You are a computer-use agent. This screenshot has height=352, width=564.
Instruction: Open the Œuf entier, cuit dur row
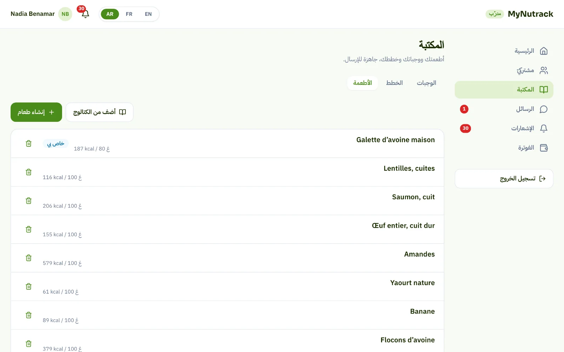(x=227, y=229)
